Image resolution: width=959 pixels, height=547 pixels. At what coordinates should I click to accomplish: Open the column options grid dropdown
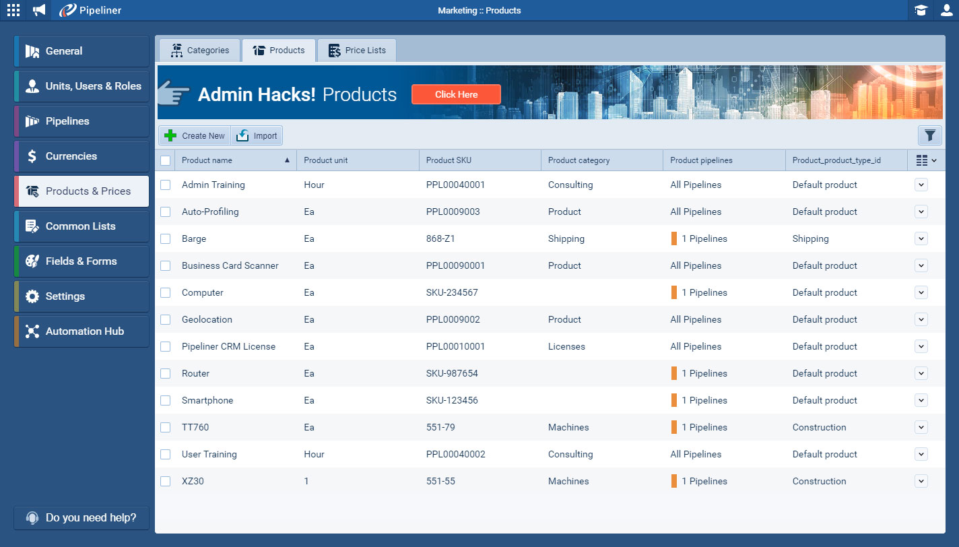(925, 160)
